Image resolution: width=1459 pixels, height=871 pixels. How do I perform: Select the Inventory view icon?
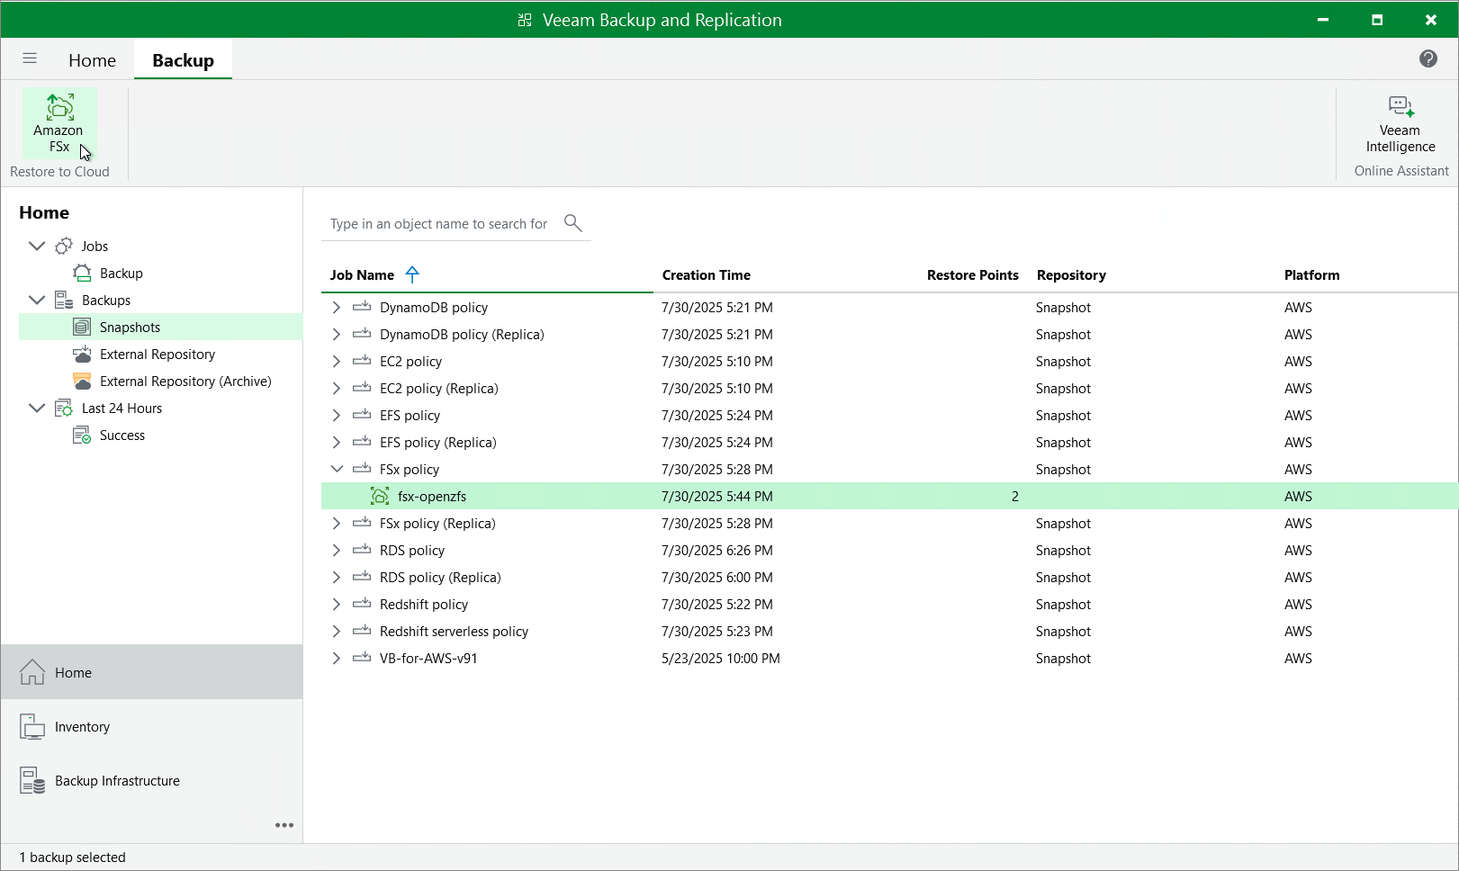[x=32, y=726]
